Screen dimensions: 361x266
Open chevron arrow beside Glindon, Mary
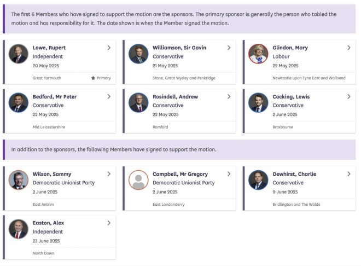point(349,48)
